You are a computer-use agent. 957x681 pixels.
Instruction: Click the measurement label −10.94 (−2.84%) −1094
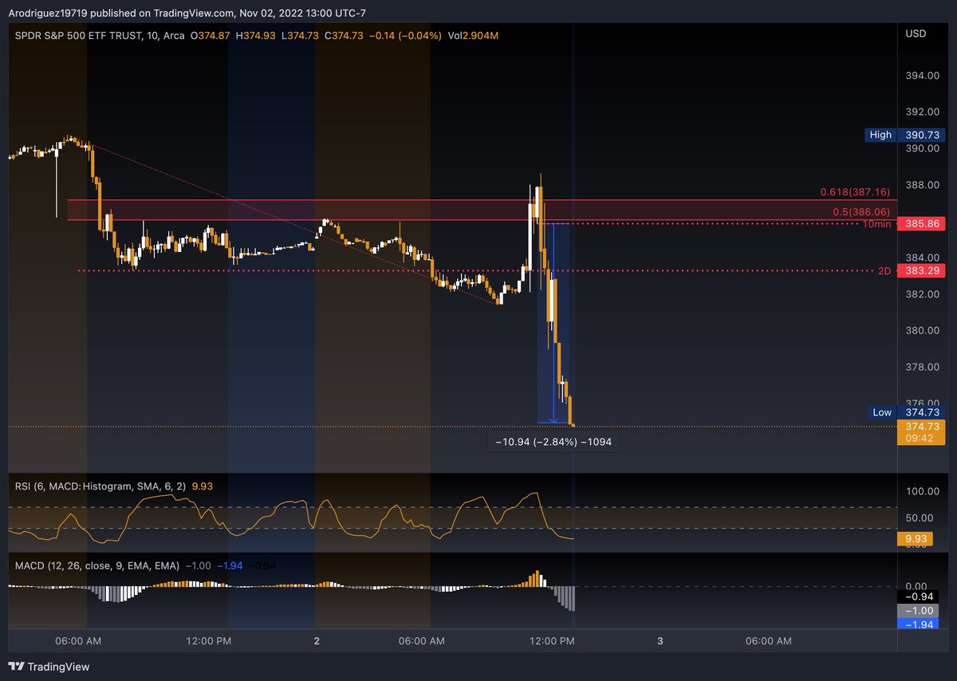pos(553,441)
